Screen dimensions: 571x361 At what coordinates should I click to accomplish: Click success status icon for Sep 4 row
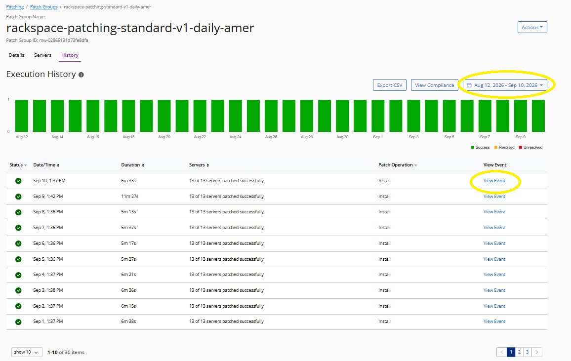click(18, 275)
